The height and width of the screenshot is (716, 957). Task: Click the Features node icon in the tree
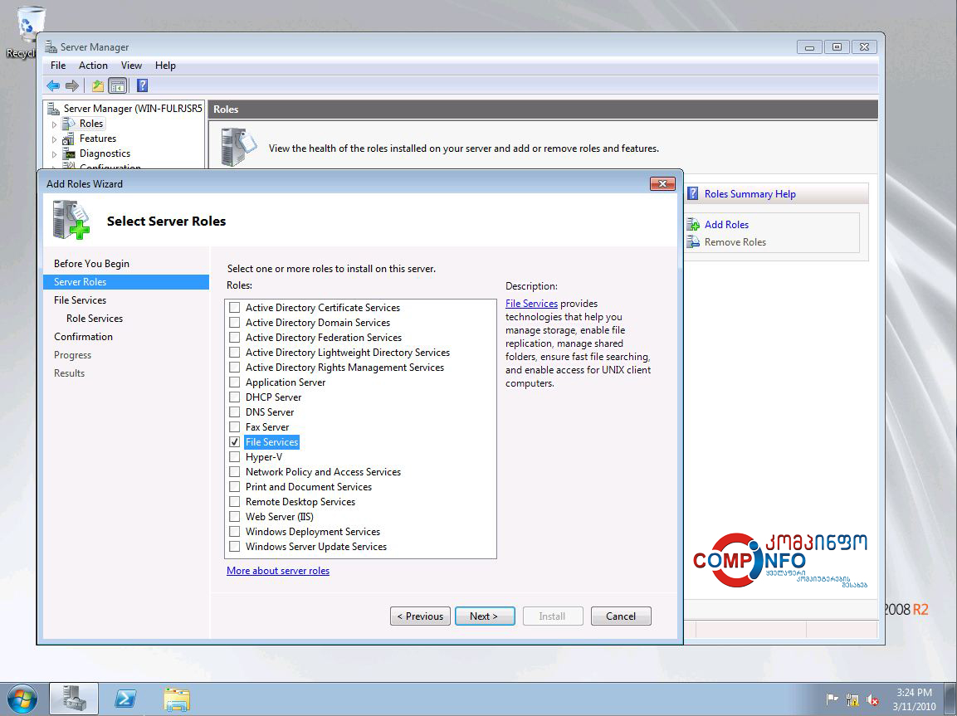click(x=69, y=139)
